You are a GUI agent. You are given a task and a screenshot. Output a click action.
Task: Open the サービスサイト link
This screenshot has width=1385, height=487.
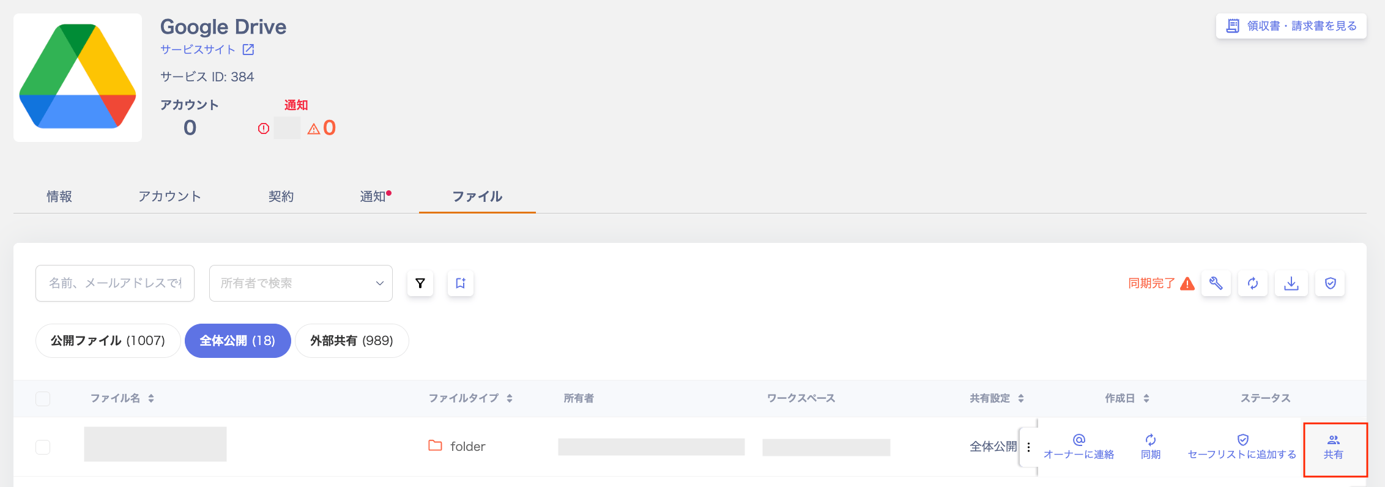[x=198, y=50]
